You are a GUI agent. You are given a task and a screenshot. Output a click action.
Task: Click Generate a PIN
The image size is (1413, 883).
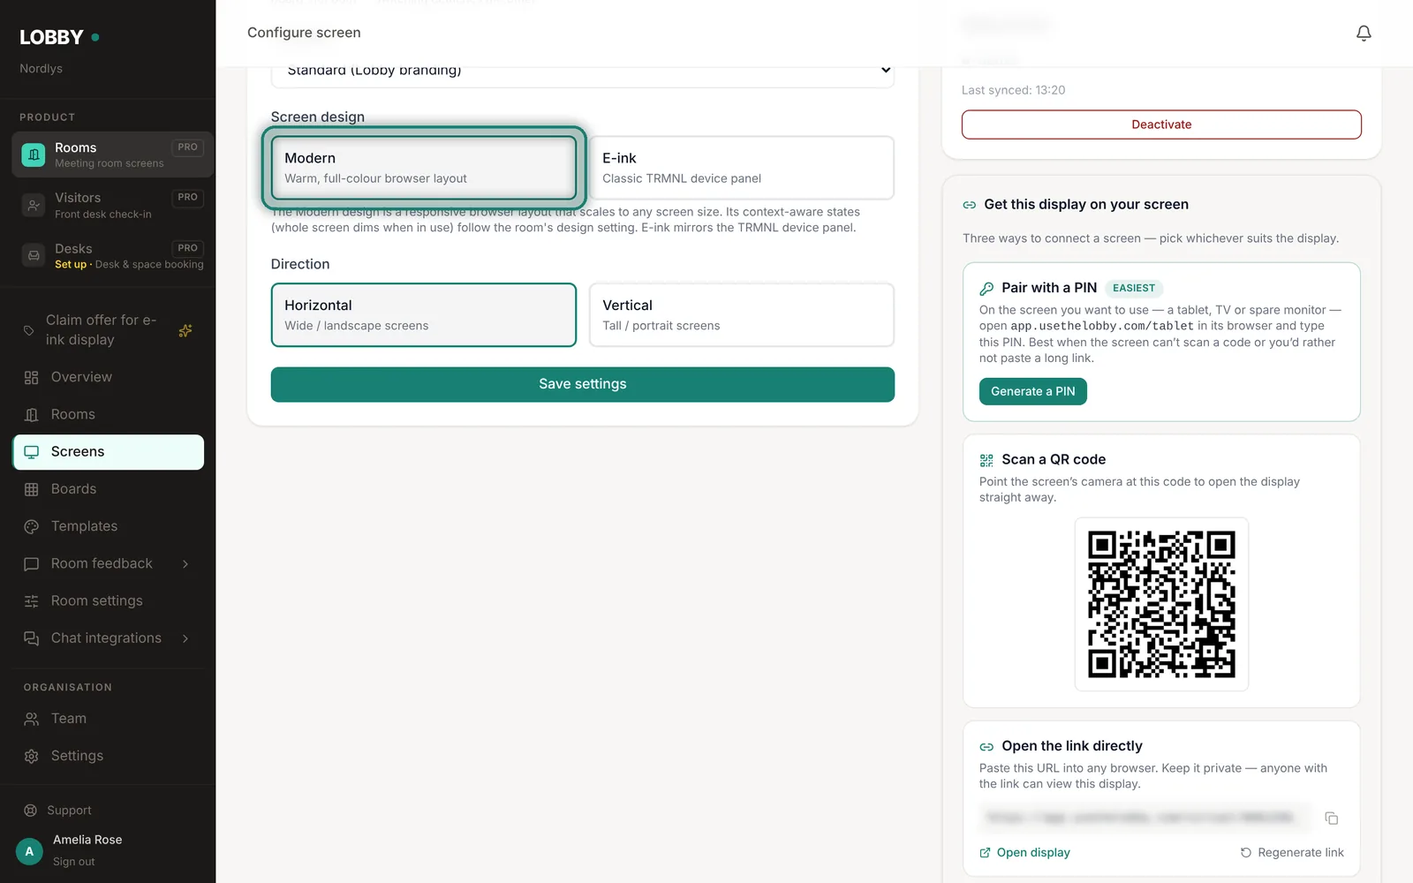click(x=1032, y=391)
